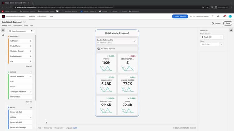Add a new metric with plus icon
Viewport: 234px width, 131px height.
(x=31, y=72)
